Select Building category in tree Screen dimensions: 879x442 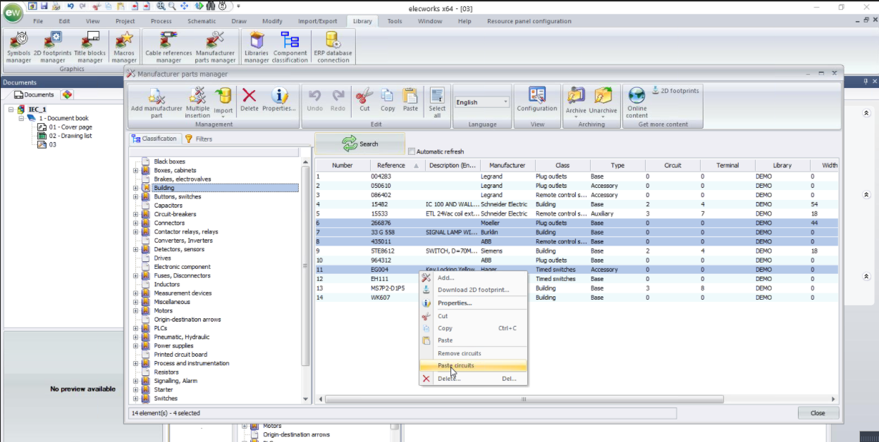(x=165, y=188)
